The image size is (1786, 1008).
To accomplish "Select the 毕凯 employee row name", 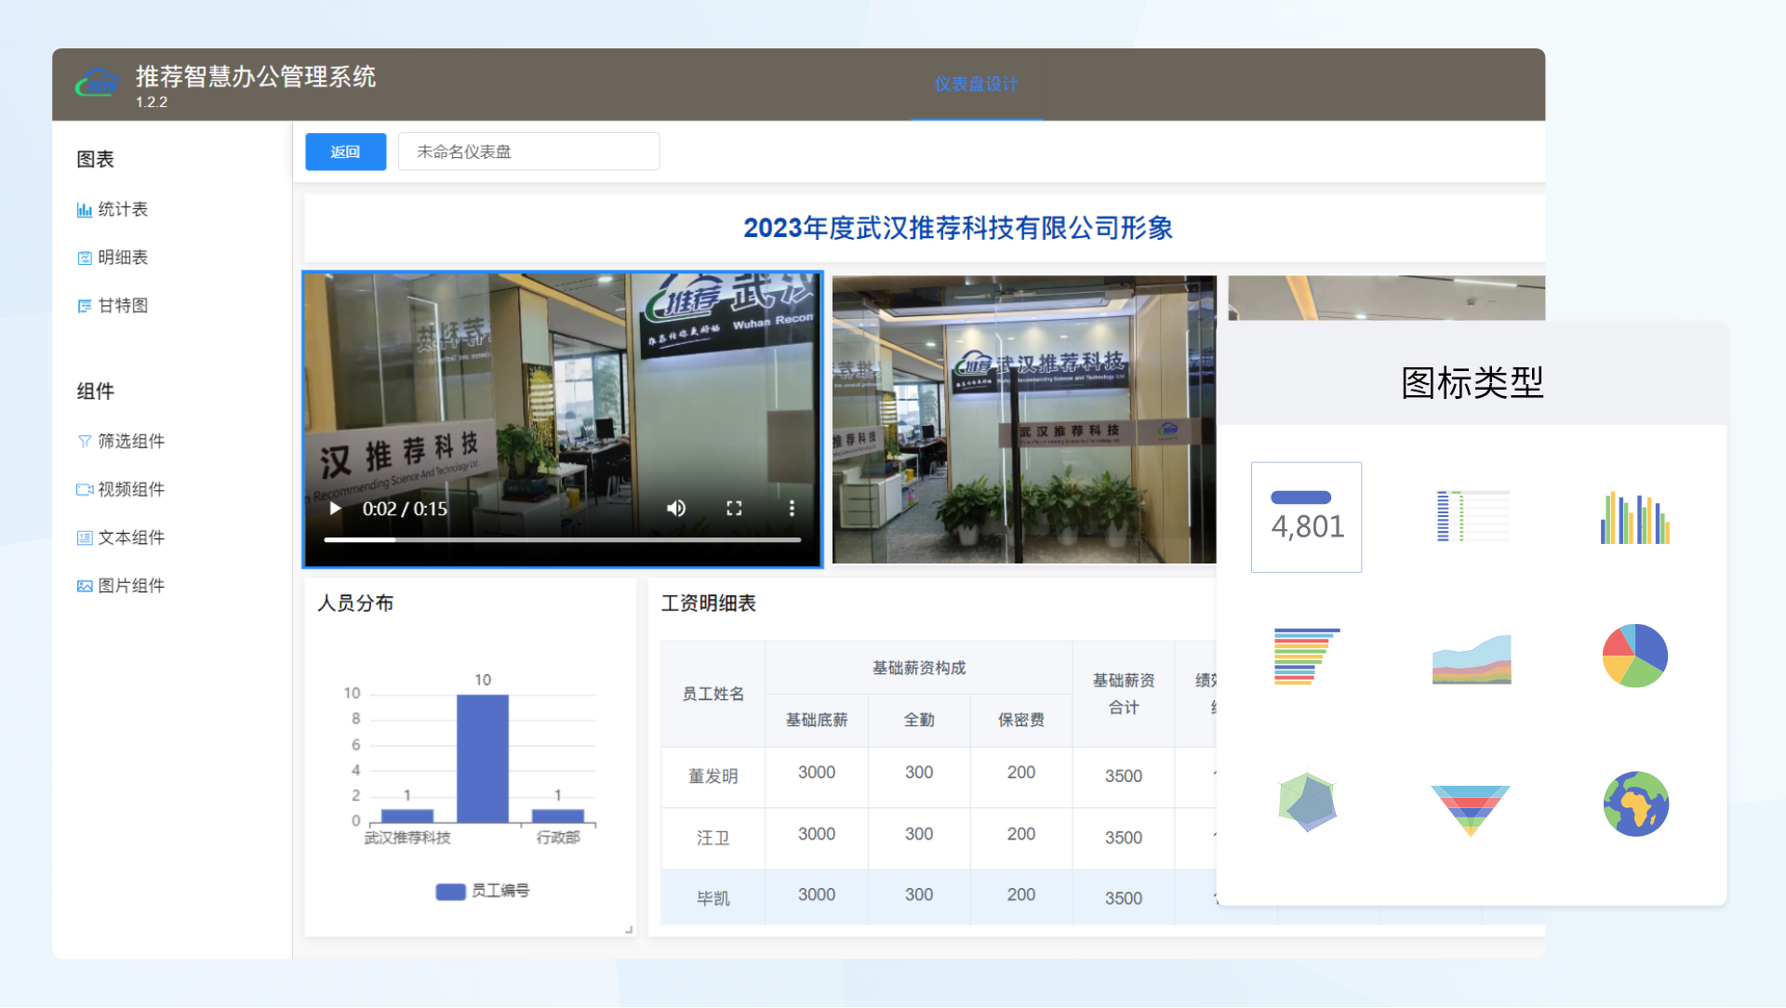I will coord(713,899).
